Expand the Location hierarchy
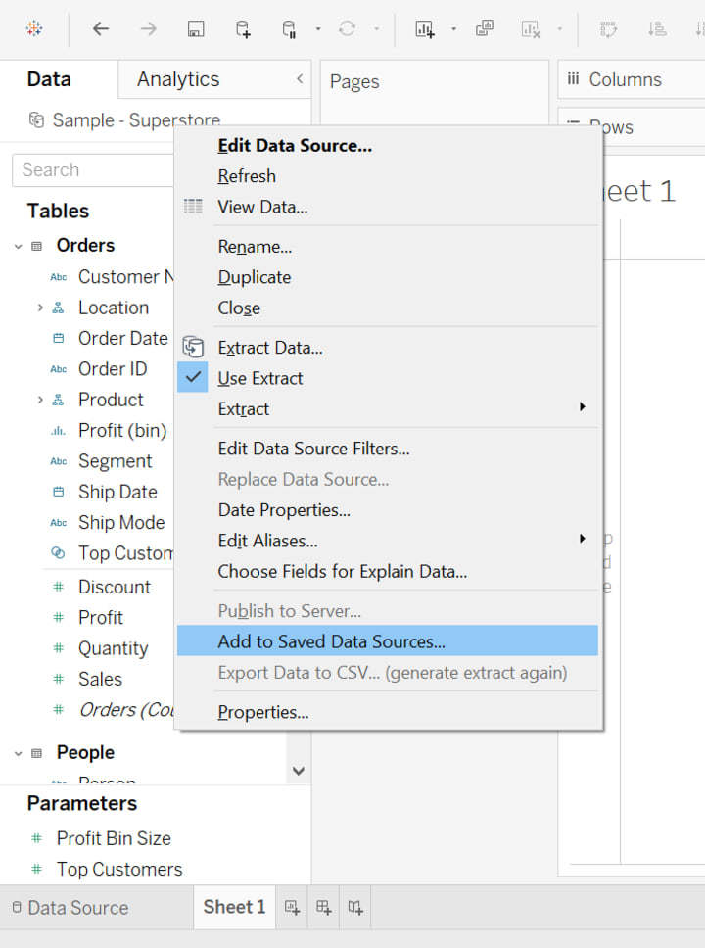Image resolution: width=705 pixels, height=948 pixels. [x=40, y=308]
